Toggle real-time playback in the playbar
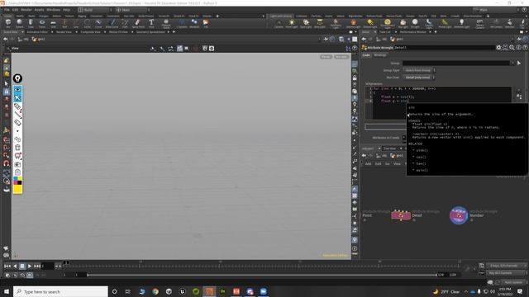Screen dimensions: 529x297 point(30,275)
